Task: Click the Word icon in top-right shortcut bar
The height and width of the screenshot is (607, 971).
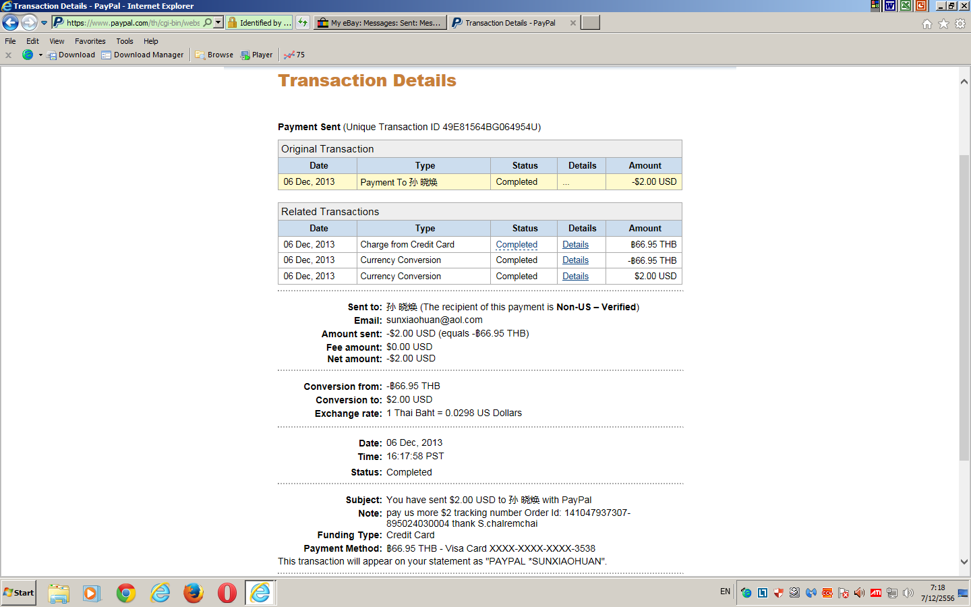Action: [x=890, y=5]
